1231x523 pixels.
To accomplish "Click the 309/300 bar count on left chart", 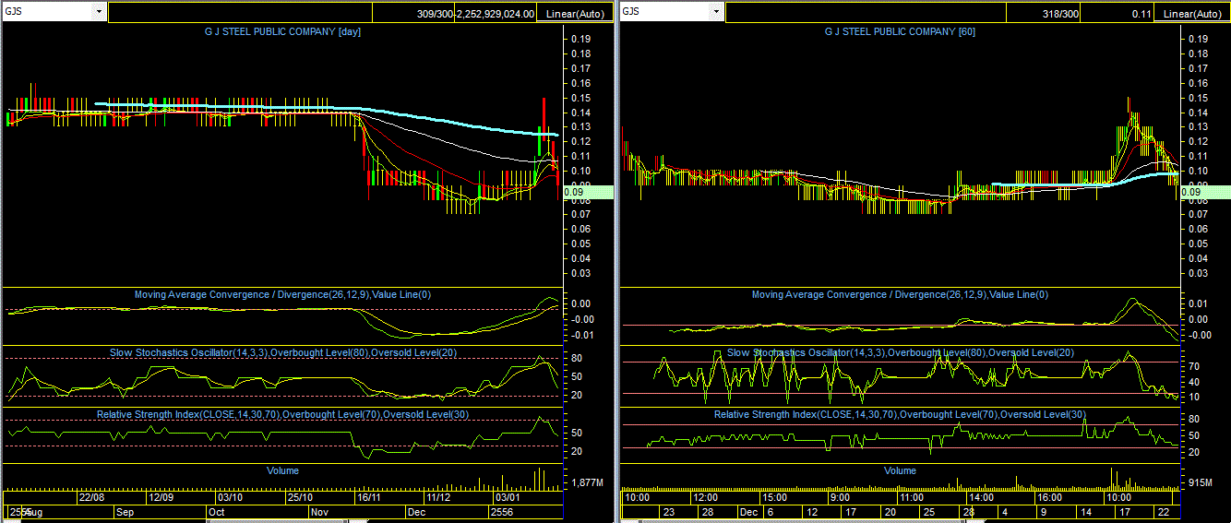I will click(x=435, y=14).
